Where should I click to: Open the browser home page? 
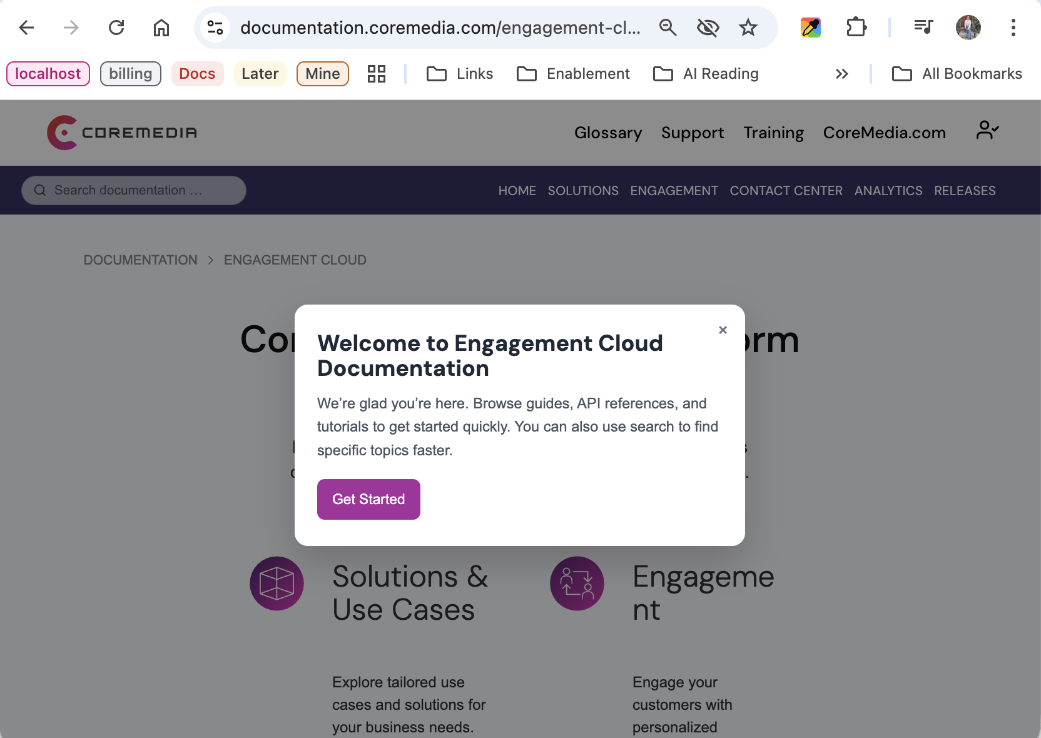(x=161, y=28)
